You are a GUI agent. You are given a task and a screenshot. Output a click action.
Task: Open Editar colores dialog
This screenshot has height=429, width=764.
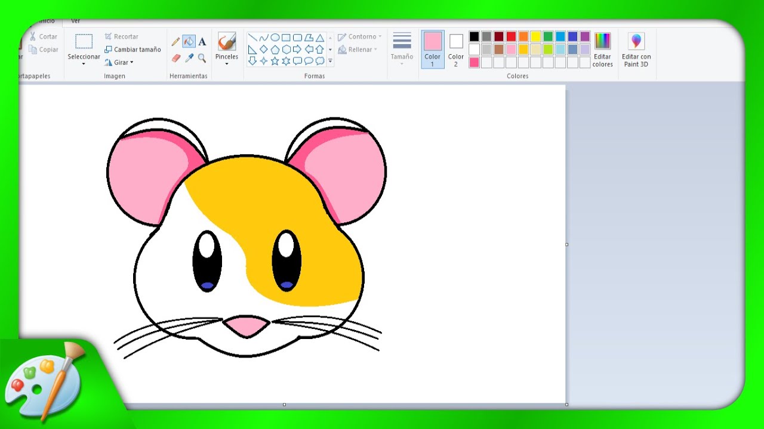[603, 50]
